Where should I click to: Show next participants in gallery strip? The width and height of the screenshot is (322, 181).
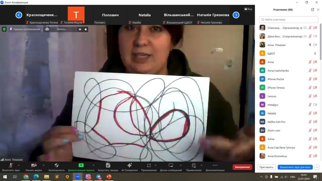[236, 15]
